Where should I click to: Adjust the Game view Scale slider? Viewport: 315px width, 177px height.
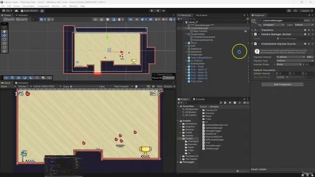[84, 87]
